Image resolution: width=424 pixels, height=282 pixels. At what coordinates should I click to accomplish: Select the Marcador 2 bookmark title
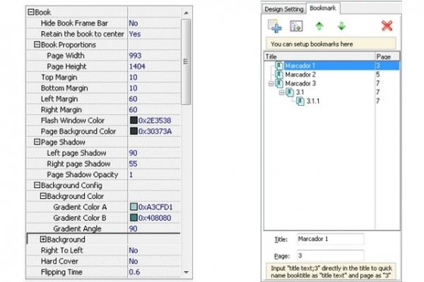(x=301, y=75)
